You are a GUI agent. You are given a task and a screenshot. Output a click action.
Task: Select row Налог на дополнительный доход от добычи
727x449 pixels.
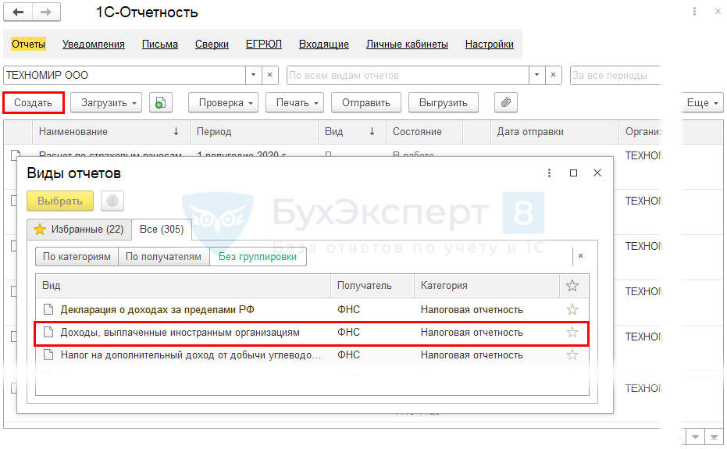(312, 355)
